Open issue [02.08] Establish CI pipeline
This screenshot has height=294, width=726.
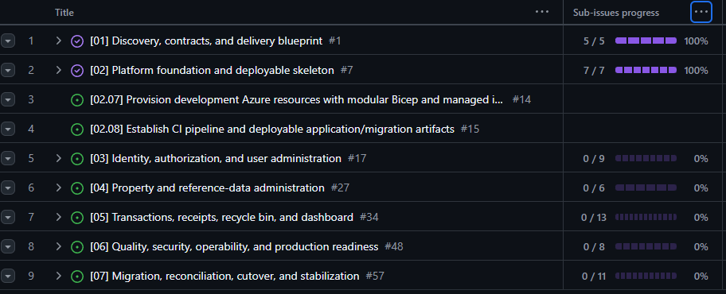pyautogui.click(x=272, y=129)
